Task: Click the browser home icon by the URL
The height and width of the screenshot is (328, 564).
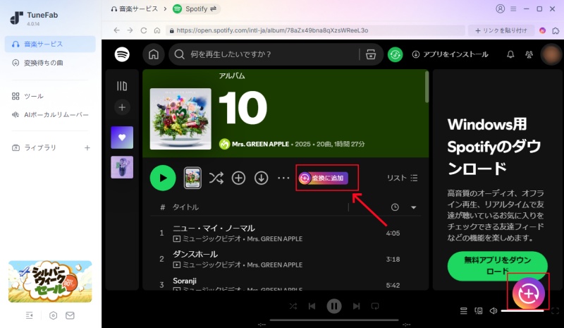Action: (x=157, y=30)
